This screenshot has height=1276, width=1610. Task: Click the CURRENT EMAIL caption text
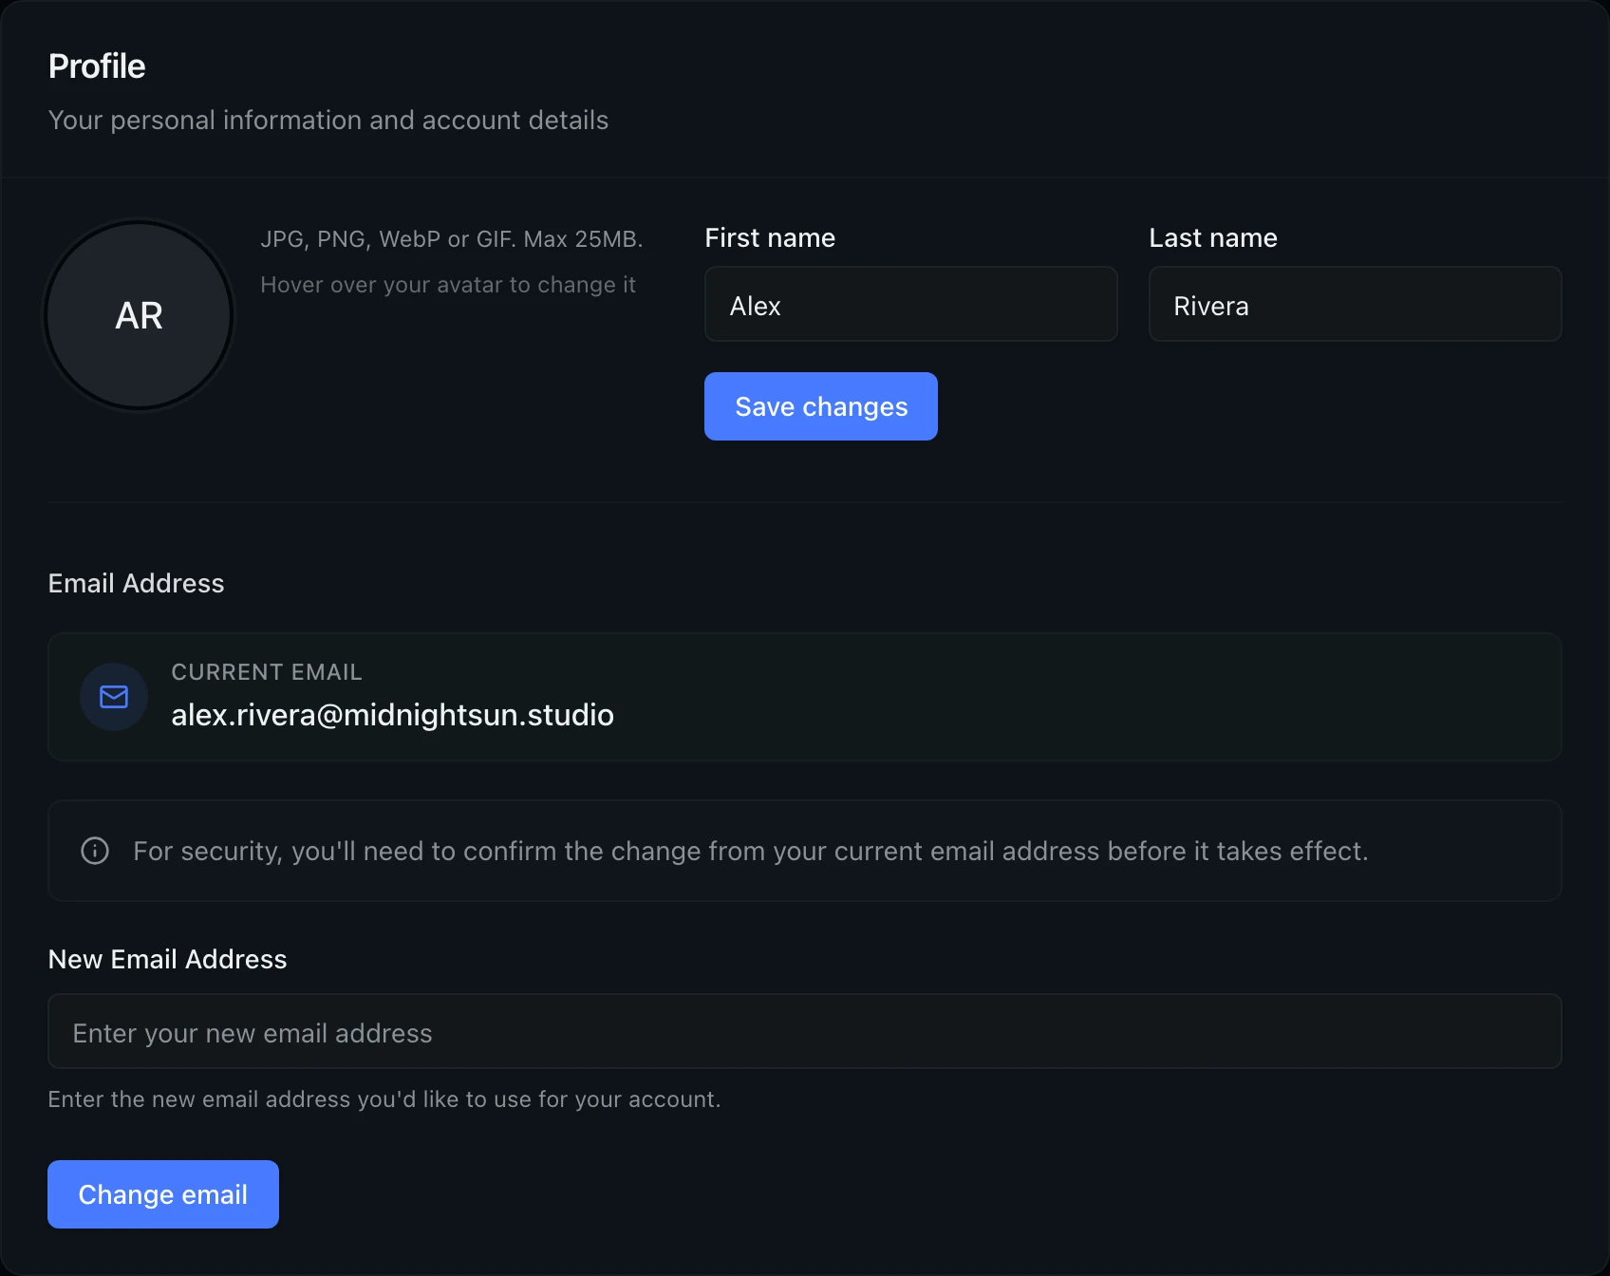point(267,672)
